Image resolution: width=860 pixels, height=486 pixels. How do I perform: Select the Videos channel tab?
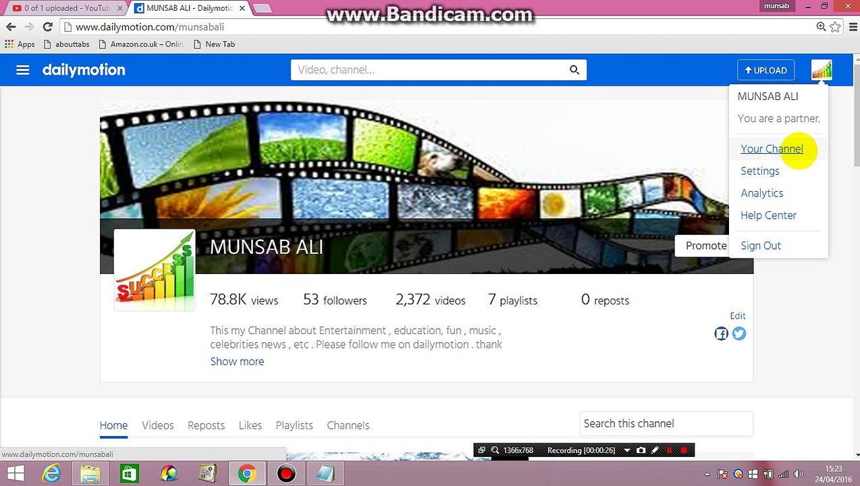tap(157, 425)
